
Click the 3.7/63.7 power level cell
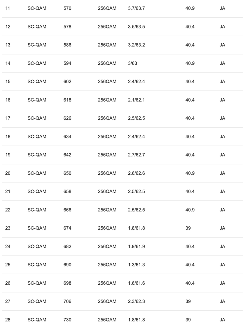tap(136, 8)
